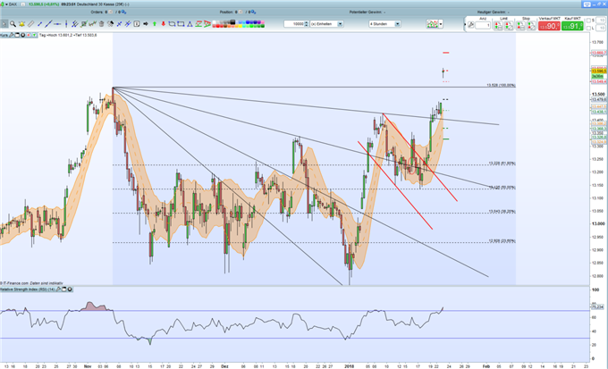The image size is (608, 369).
Task: Select the rounded rectangle ellipse tool
Action: click(x=172, y=23)
